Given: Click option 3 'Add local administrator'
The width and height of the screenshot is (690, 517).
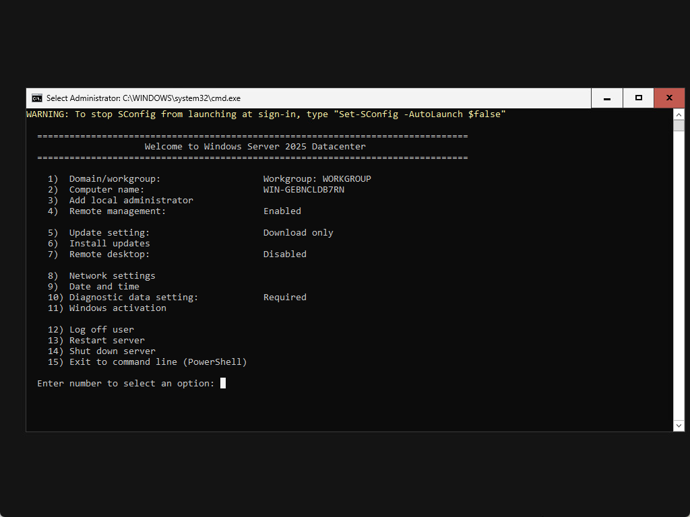Looking at the screenshot, I should 131,201.
